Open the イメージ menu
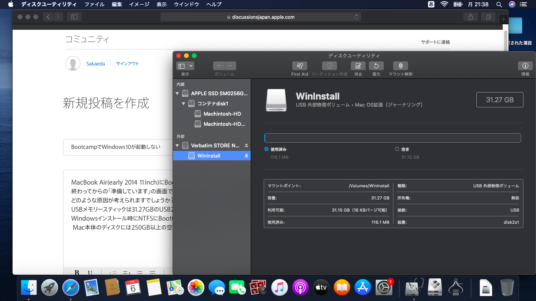536x301 pixels. [x=139, y=4]
